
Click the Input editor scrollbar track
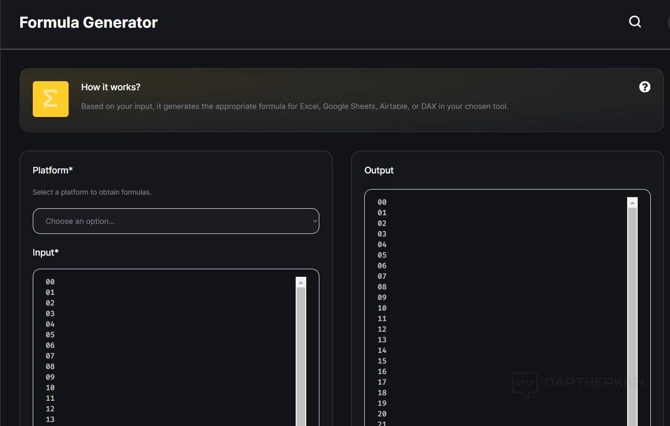[301, 356]
